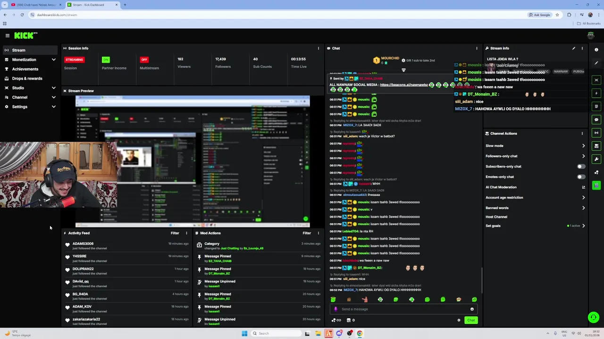604x339 pixels.
Task: Open AI Chat Moderation external link icon
Action: [584, 187]
